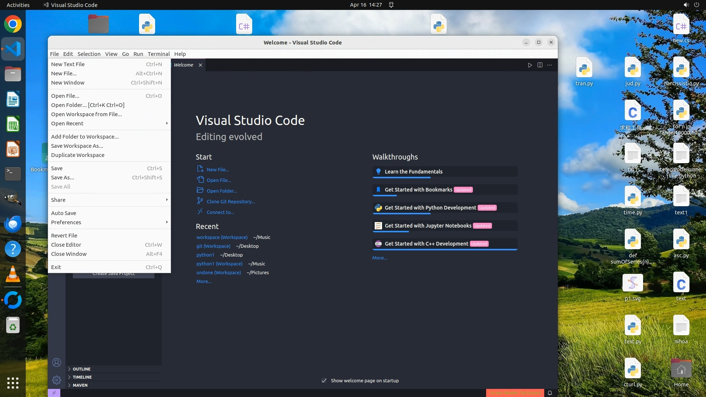Close the Welcome tab
This screenshot has width=706, height=397.
(x=200, y=65)
